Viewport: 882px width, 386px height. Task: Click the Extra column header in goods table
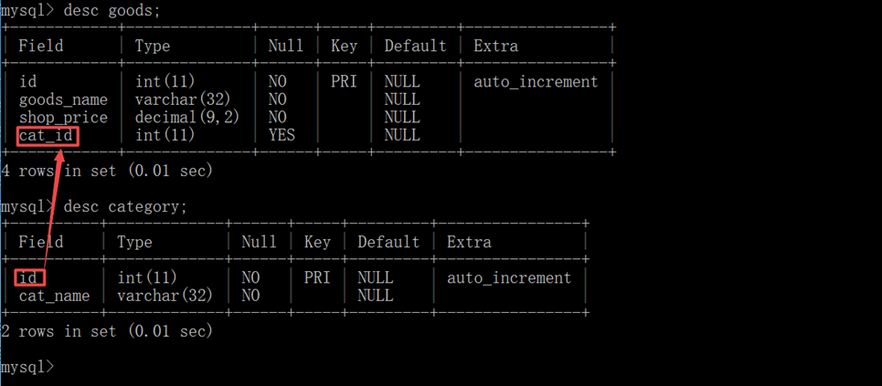(496, 46)
